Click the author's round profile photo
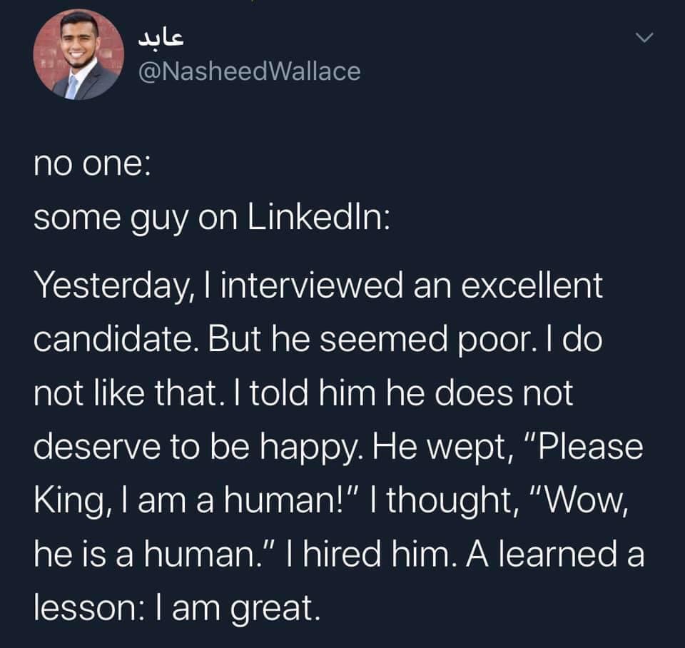This screenshot has width=685, height=648. pyautogui.click(x=78, y=55)
